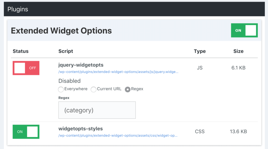The image size is (268, 149).
Task: Click the Status column header
Action: click(20, 51)
